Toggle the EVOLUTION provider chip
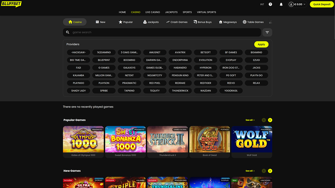Viewport: 335px width, 188px height. coord(206,60)
